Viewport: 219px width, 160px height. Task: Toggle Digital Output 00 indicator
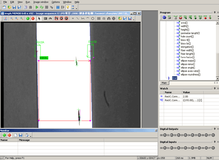165,135
